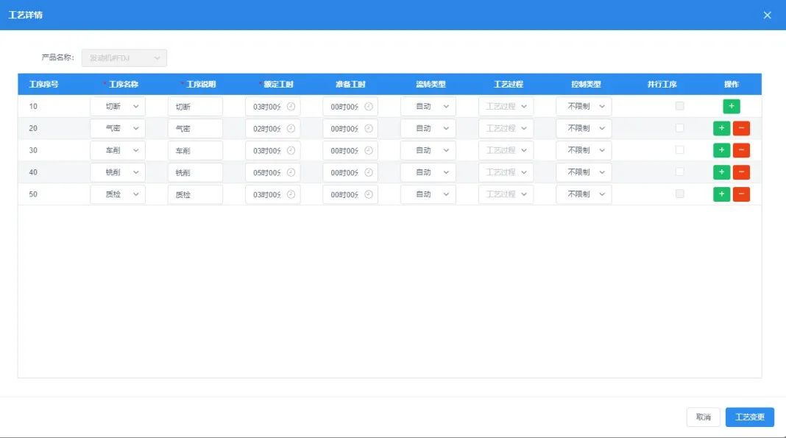Open clock picker for row 40 额定工时
786x438 pixels.
pyautogui.click(x=291, y=172)
